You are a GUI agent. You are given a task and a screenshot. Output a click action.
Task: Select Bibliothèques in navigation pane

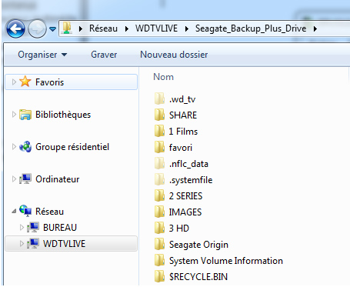63,115
